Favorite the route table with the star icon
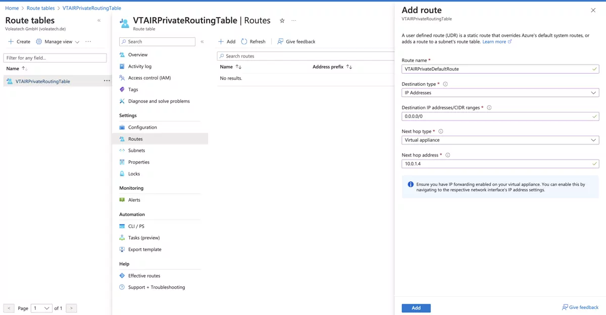 click(x=281, y=21)
